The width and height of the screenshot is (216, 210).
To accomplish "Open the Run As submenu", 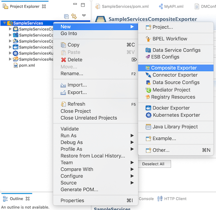I will (95, 135).
